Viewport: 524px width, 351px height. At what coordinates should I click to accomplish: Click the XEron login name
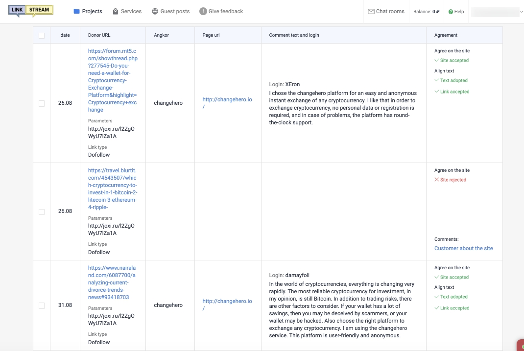pos(292,84)
